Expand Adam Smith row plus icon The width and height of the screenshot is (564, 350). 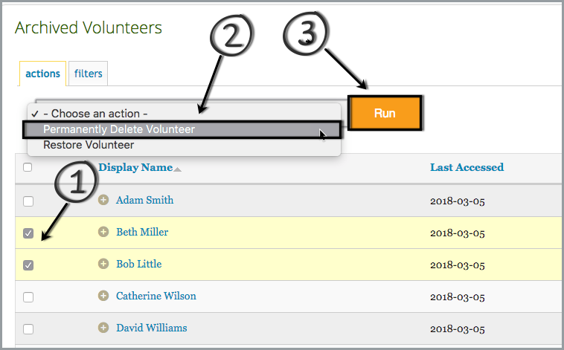coord(103,200)
